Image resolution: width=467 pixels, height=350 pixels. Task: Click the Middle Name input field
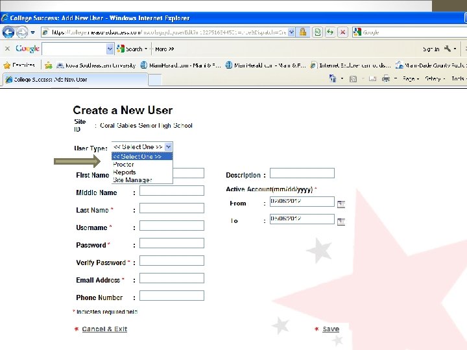click(x=172, y=191)
